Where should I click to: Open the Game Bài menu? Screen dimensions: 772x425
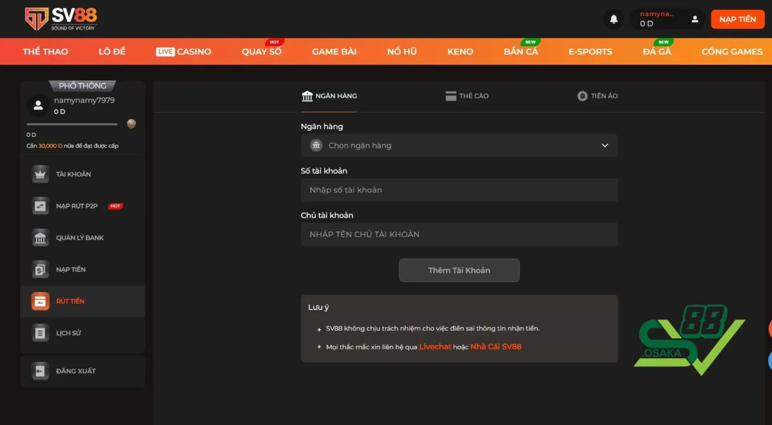click(334, 51)
